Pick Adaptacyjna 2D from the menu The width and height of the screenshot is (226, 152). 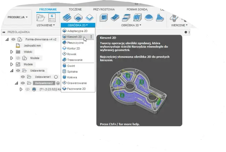pyautogui.click(x=78, y=31)
